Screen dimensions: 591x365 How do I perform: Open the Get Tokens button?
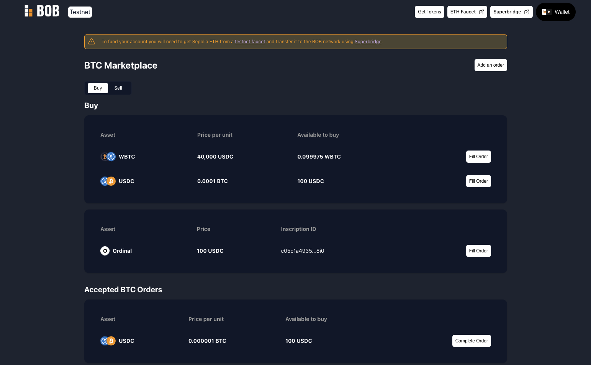point(429,12)
